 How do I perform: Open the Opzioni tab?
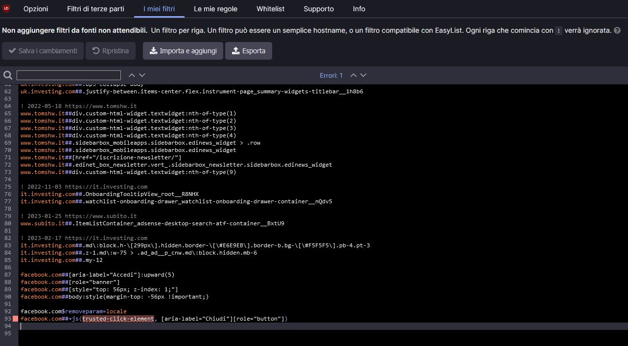(36, 9)
